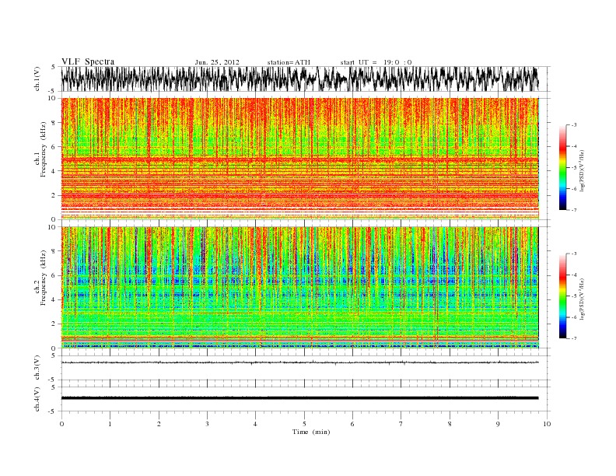
Task: Click the '-7' value on the ch.2 colorbar
Action: pyautogui.click(x=573, y=338)
